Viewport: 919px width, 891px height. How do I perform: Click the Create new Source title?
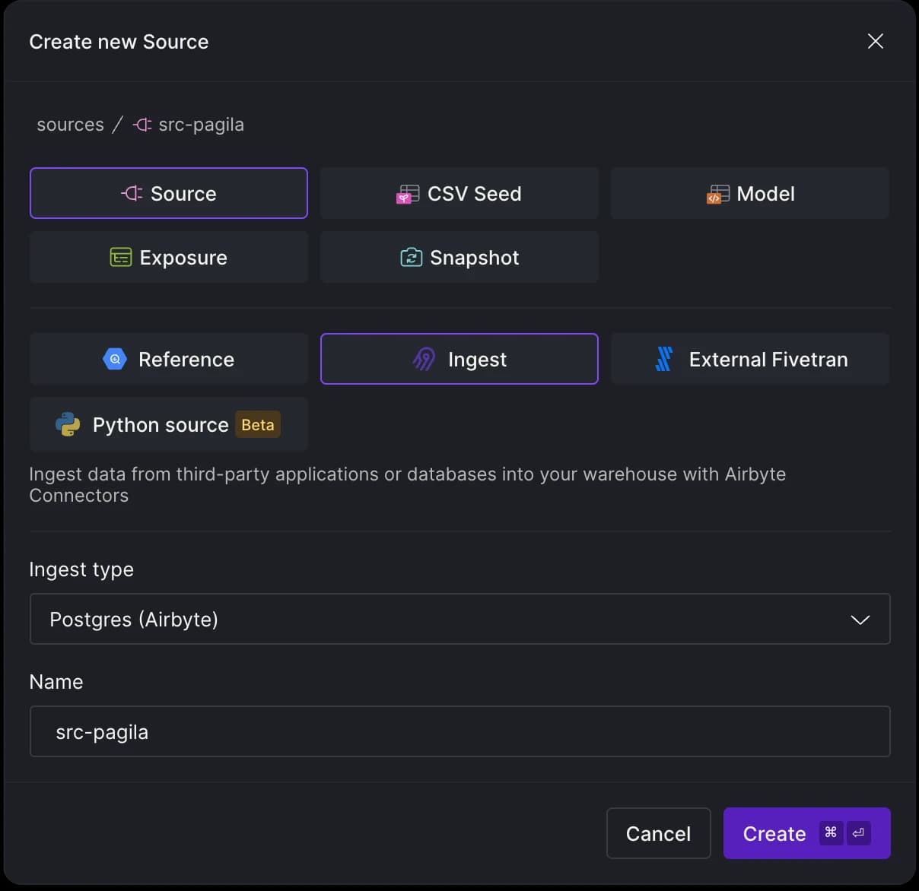pos(119,42)
